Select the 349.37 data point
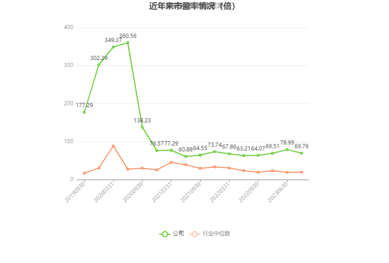 [x=113, y=47]
